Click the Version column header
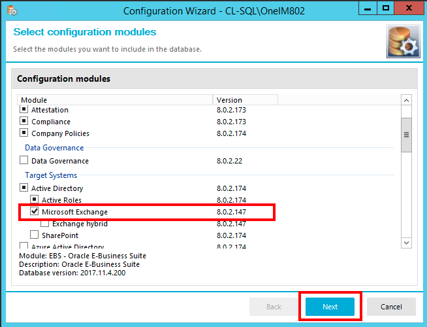The width and height of the screenshot is (427, 327). [245, 100]
